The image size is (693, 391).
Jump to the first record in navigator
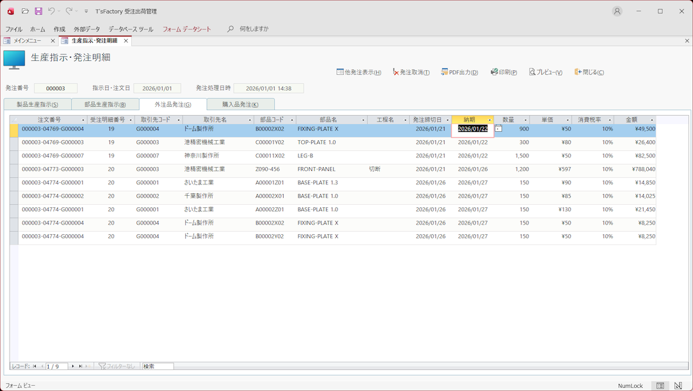point(35,367)
